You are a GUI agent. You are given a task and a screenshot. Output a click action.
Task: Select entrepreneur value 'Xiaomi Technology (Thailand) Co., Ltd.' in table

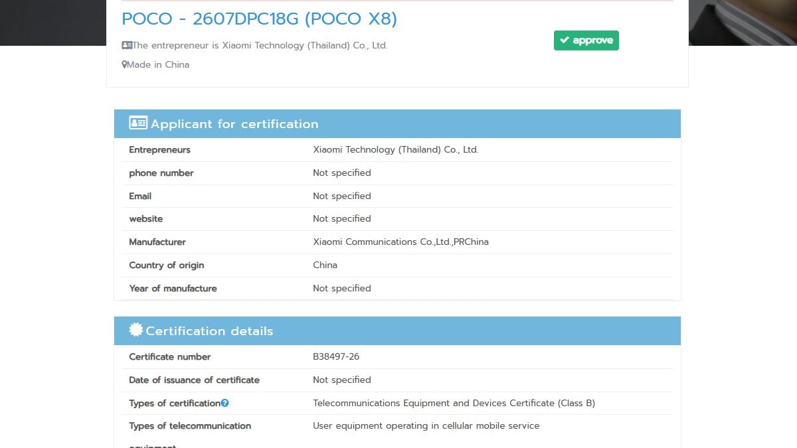point(396,150)
